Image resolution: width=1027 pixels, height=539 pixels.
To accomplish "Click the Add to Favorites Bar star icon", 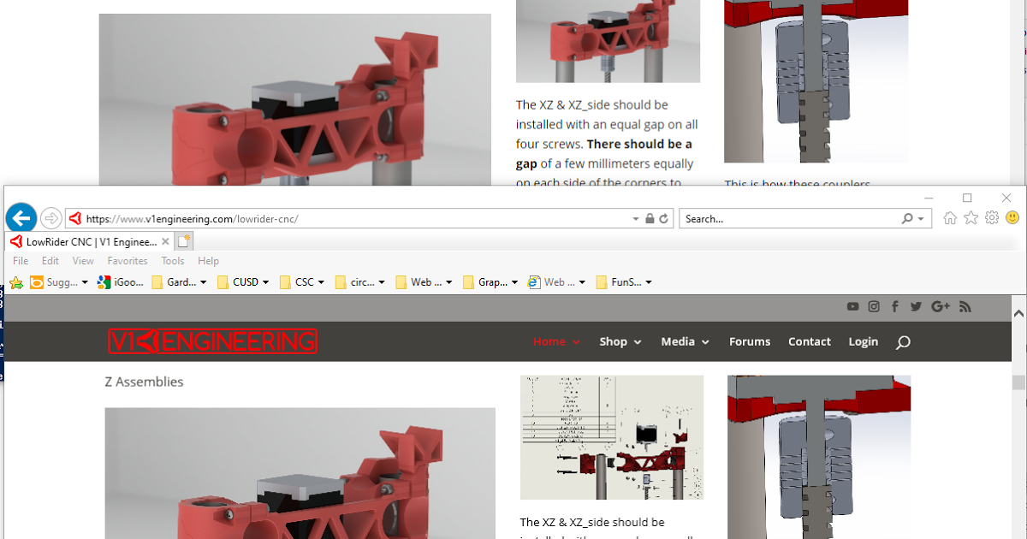I will tap(15, 282).
